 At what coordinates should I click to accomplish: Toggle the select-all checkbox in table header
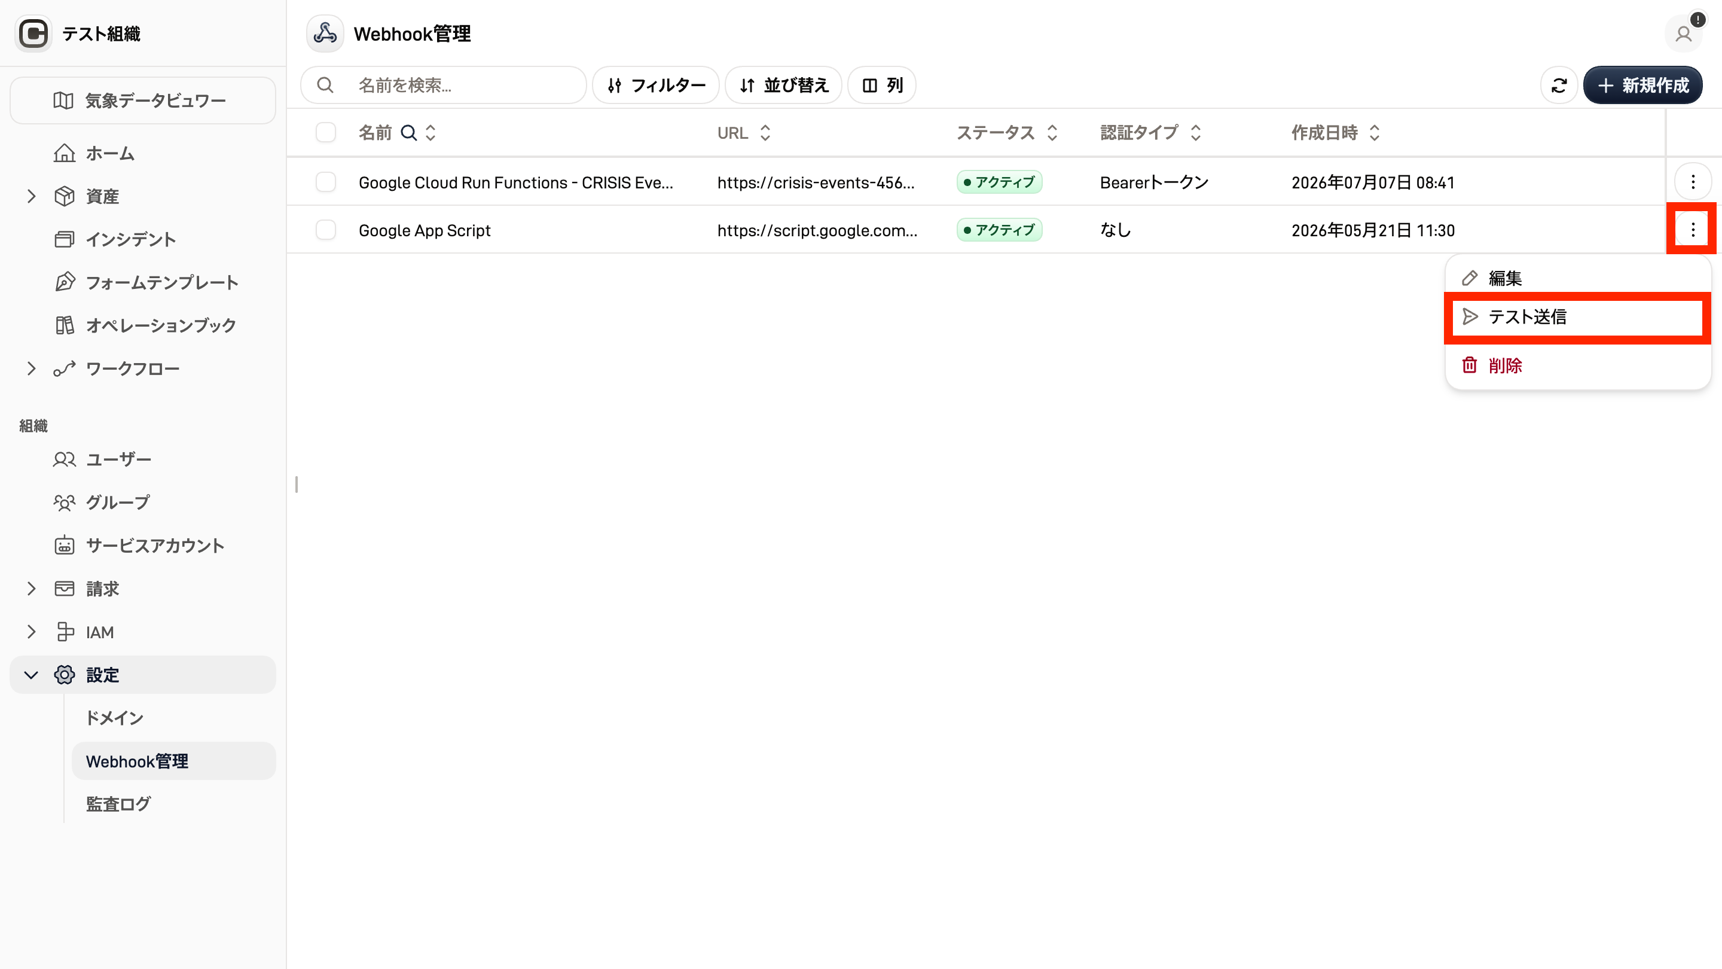(x=325, y=132)
